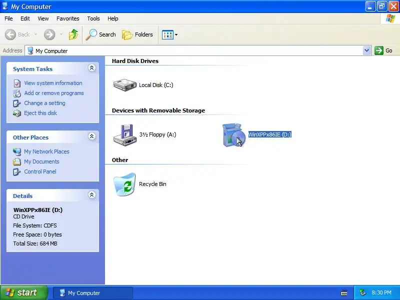Click Change a setting link
The height and width of the screenshot is (300, 400).
point(44,103)
